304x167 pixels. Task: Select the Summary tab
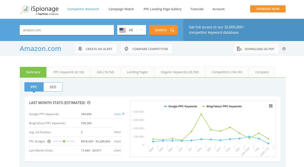[33, 72]
